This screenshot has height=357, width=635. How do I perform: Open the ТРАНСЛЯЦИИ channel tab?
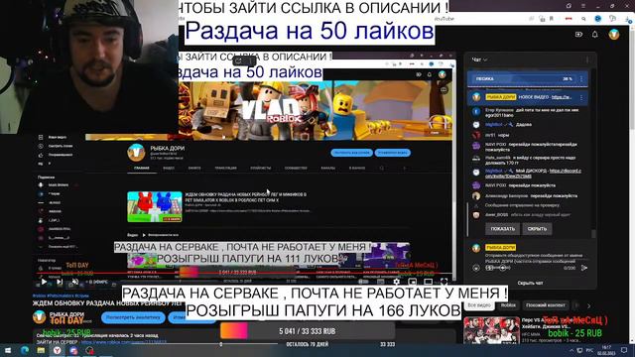tap(225, 168)
